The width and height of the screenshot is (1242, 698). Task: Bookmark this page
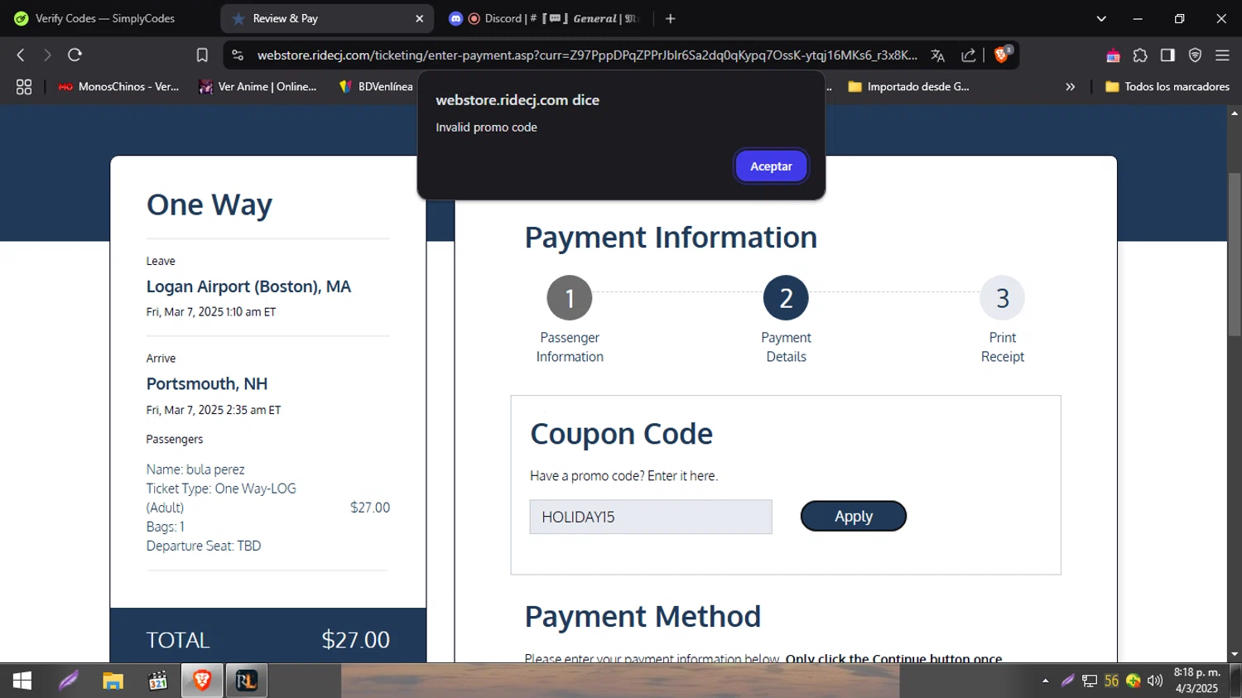click(x=202, y=55)
